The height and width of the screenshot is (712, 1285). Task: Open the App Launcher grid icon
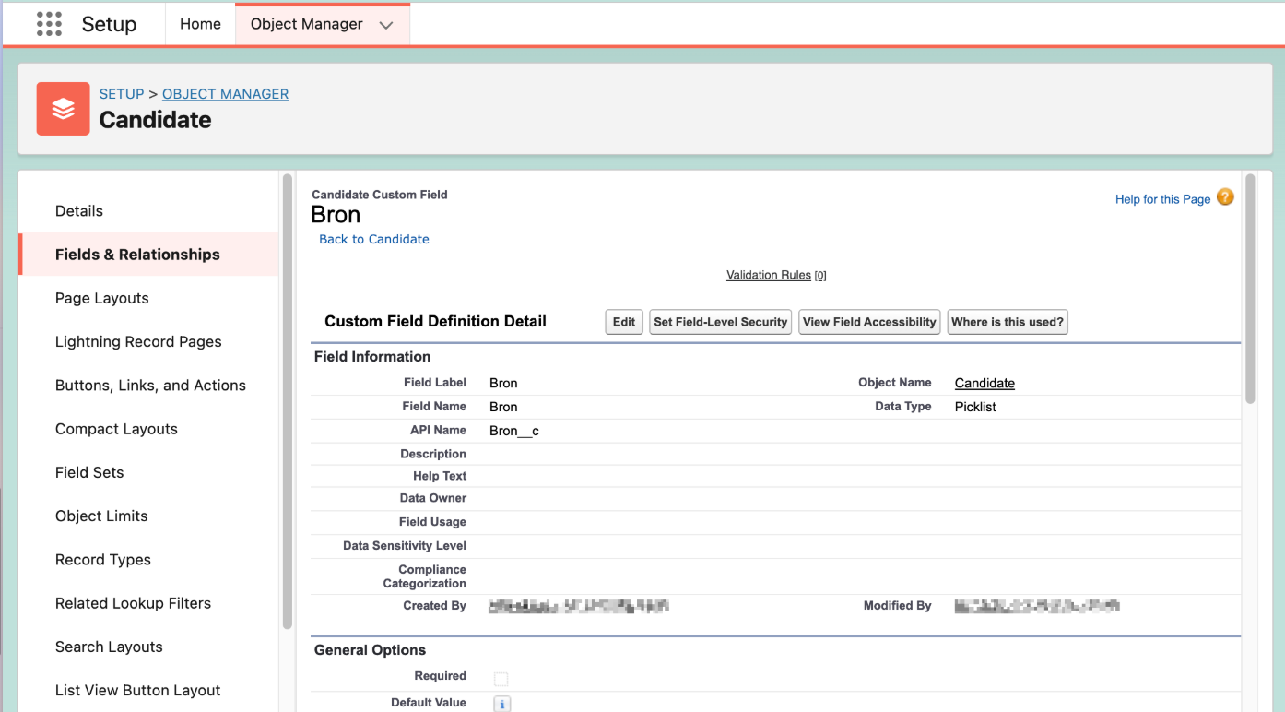49,24
